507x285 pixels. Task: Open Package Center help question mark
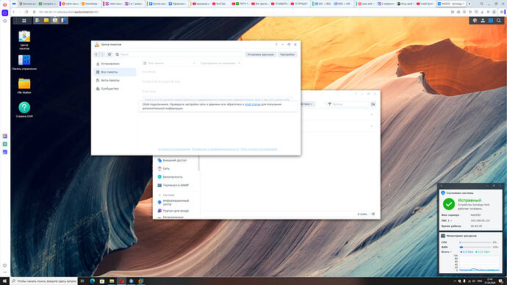tap(276, 45)
